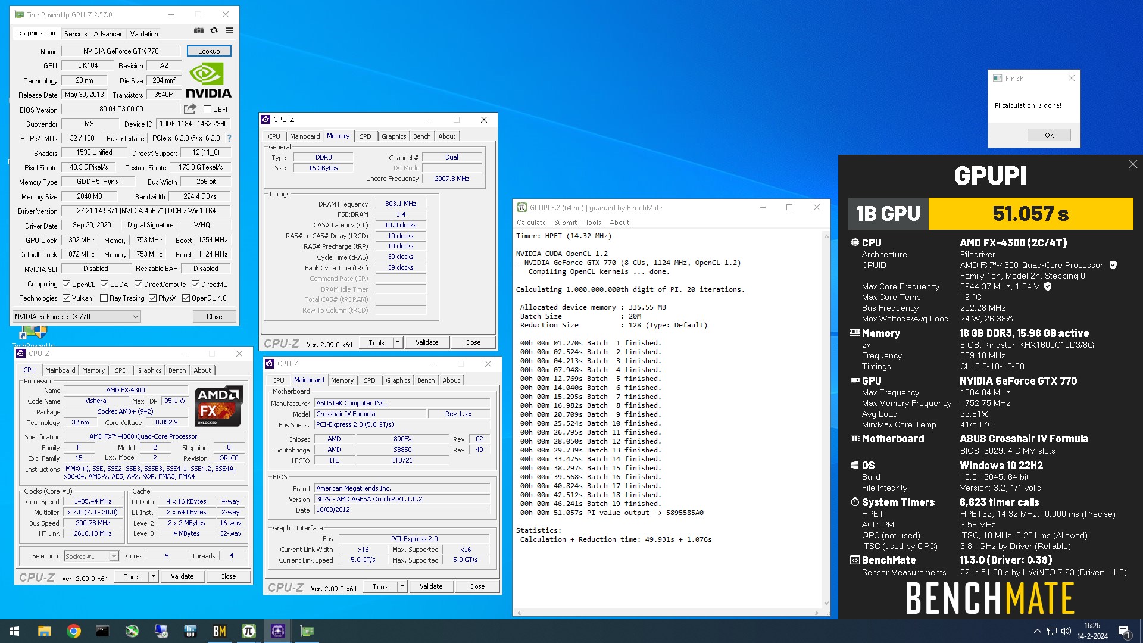This screenshot has height=643, width=1143.
Task: Switch to CPU-Z via its taskbar icon
Action: coord(277,631)
